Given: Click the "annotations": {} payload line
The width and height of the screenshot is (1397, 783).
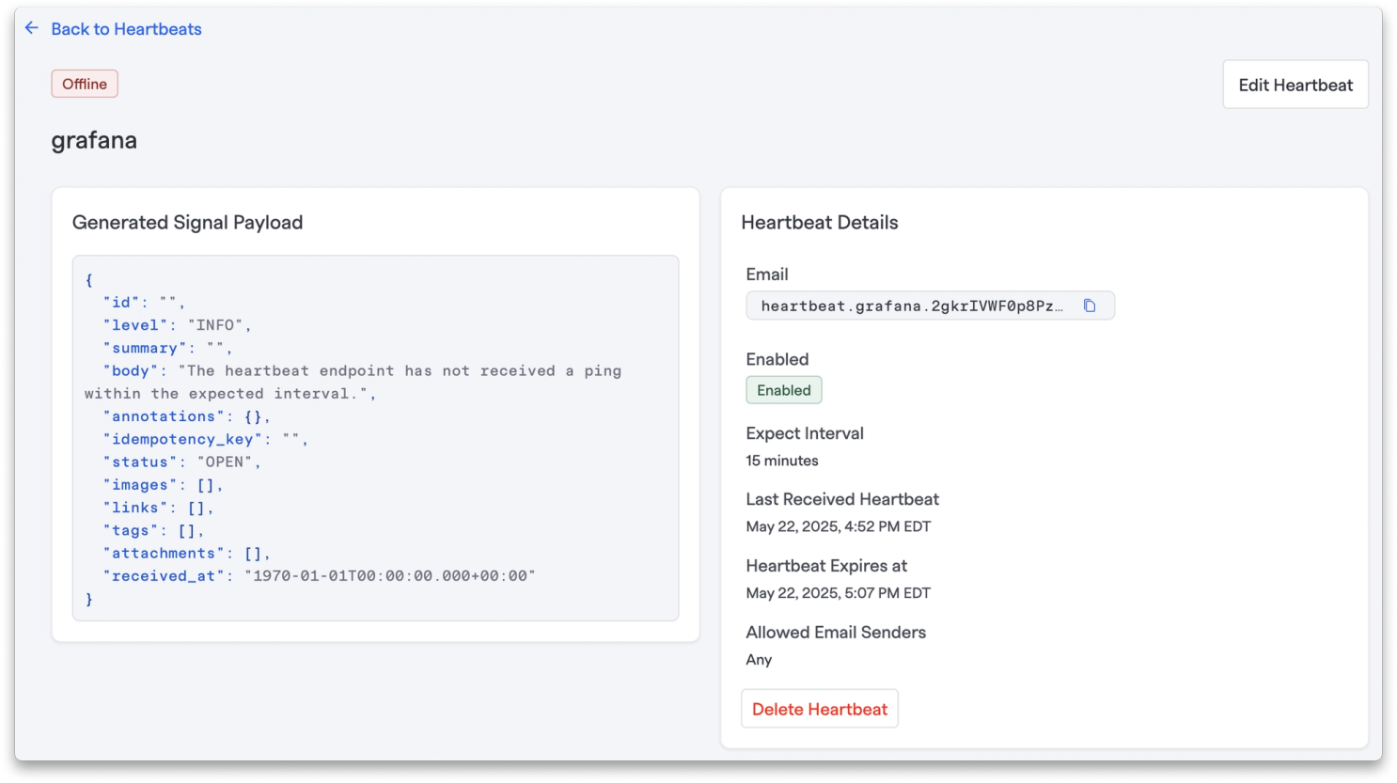Looking at the screenshot, I should 187,416.
